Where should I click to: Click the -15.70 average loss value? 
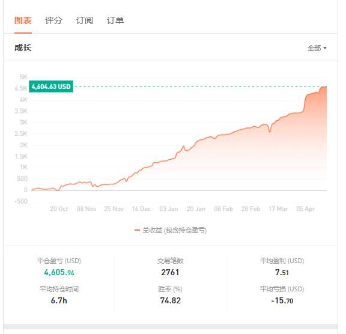(282, 300)
